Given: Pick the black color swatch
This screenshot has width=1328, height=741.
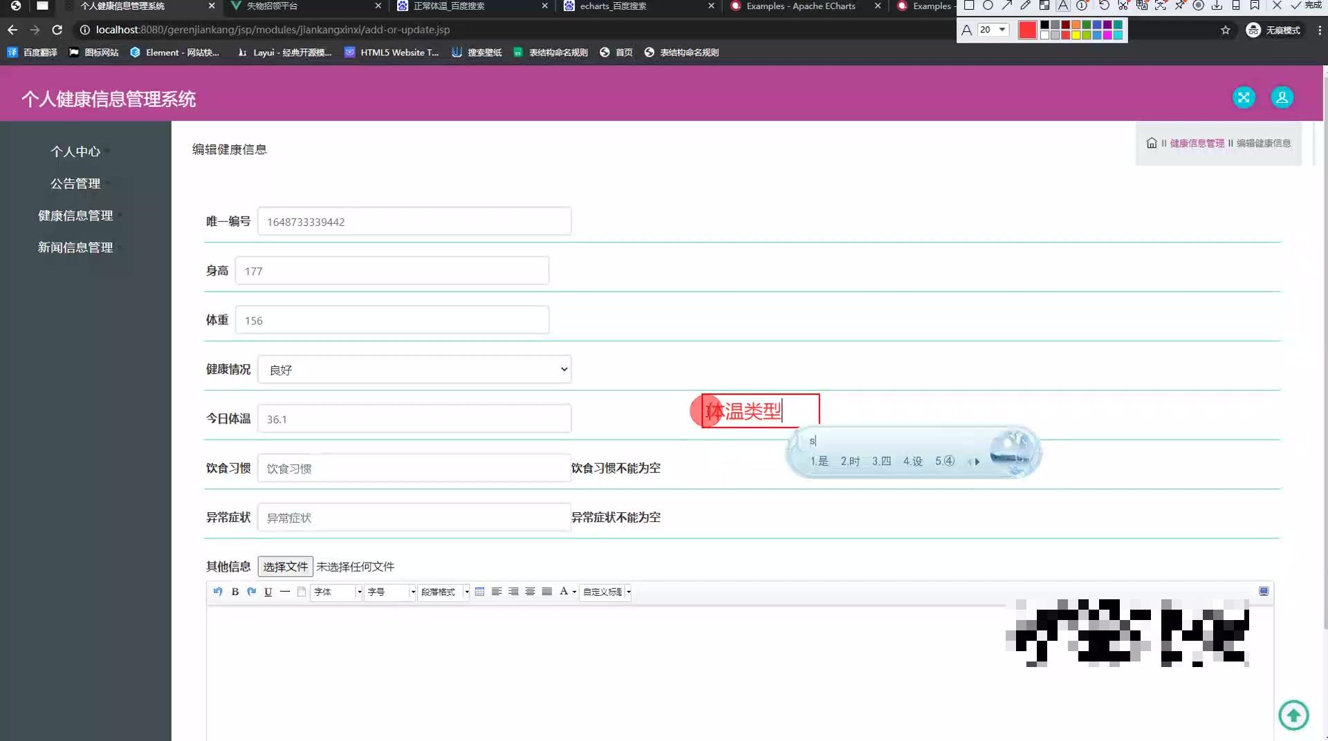Looking at the screenshot, I should 1044,25.
